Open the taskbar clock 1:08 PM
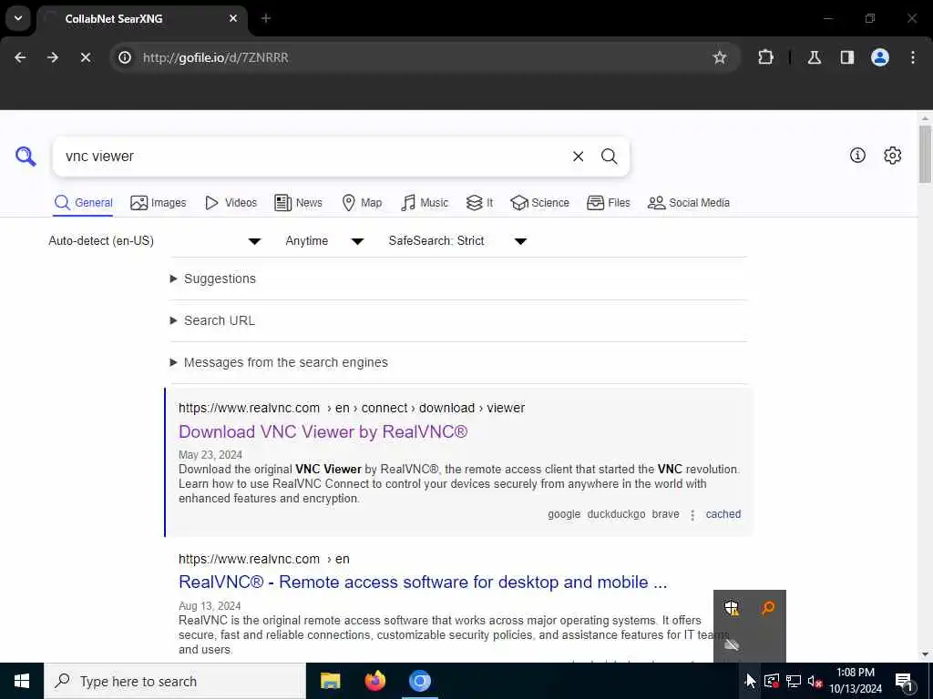Image resolution: width=933 pixels, height=699 pixels. tap(855, 681)
